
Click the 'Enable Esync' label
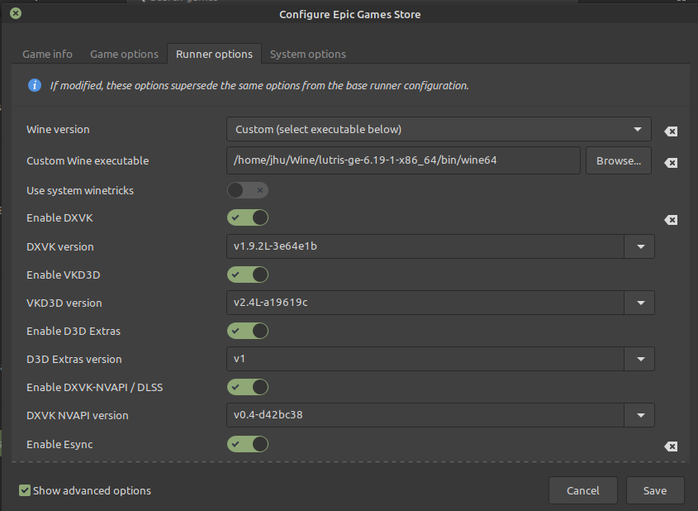pos(59,444)
